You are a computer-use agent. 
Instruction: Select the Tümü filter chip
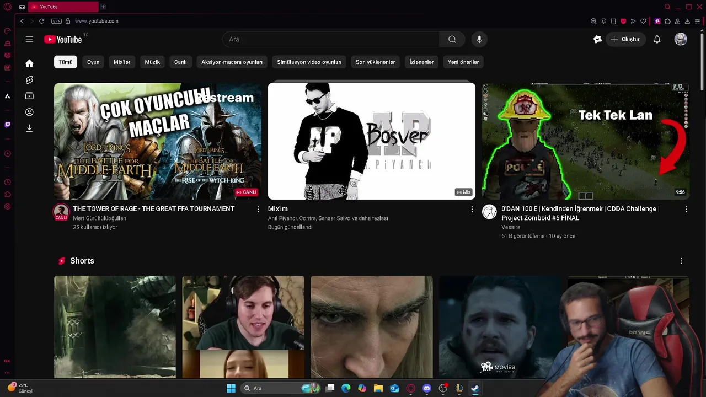click(x=66, y=62)
